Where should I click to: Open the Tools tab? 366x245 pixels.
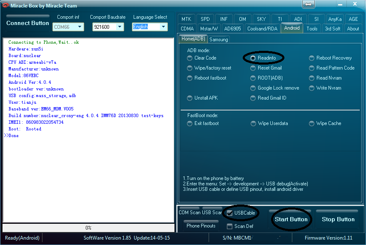click(x=312, y=29)
